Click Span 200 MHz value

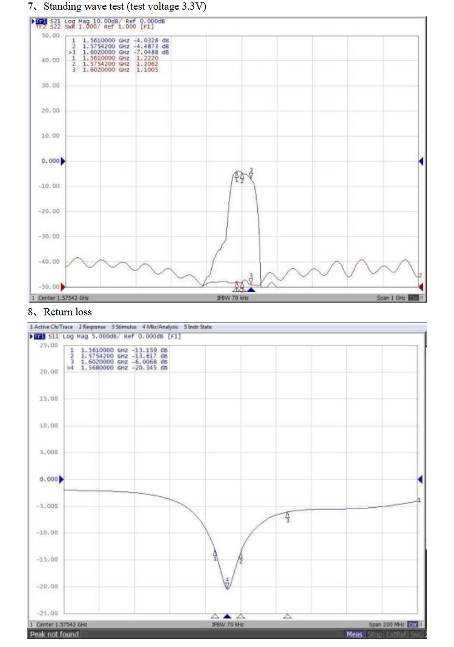tap(387, 625)
